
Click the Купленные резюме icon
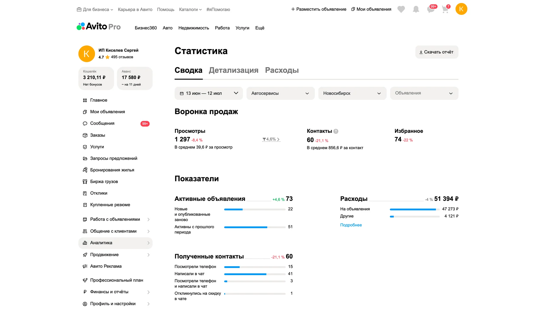pyautogui.click(x=85, y=205)
